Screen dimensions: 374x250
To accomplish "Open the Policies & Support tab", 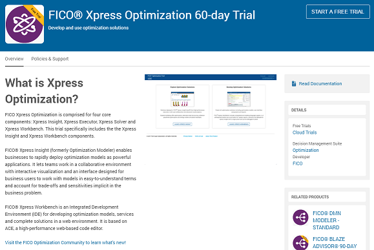I will (50, 59).
